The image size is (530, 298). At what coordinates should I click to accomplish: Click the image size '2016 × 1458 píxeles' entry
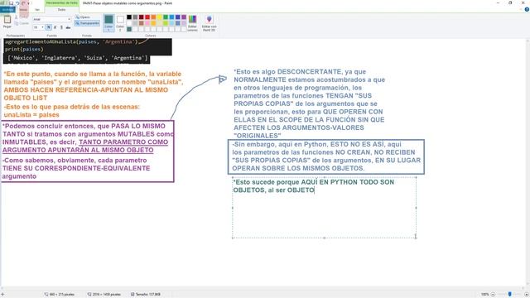[104, 295]
